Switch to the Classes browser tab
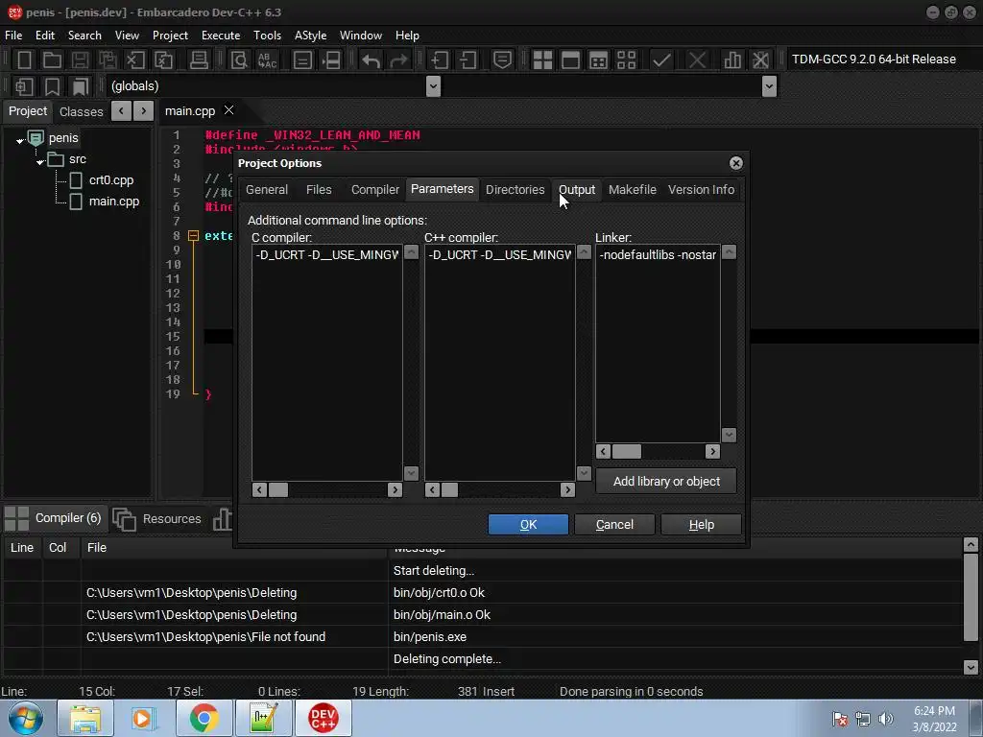The height and width of the screenshot is (737, 983). (81, 111)
